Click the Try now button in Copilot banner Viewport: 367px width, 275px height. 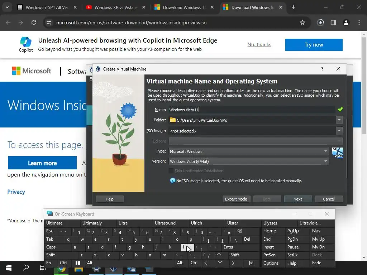[x=314, y=45]
